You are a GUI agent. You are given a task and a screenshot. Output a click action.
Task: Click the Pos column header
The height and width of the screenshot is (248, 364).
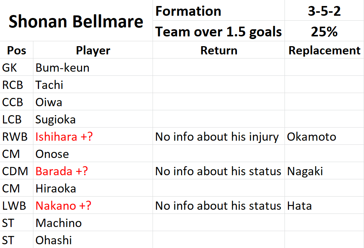pos(16,50)
